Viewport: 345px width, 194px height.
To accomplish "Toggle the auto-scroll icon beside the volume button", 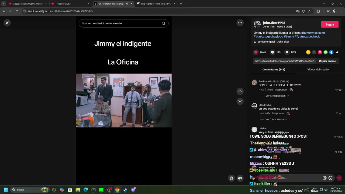I will [x=232, y=178].
